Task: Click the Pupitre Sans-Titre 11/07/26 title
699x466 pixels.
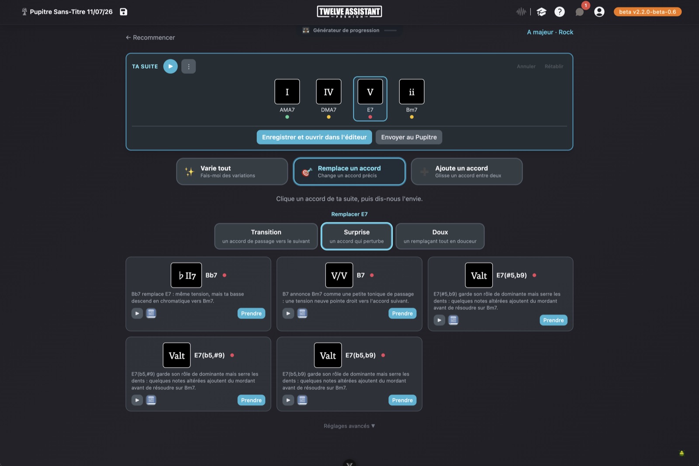Action: [x=71, y=12]
